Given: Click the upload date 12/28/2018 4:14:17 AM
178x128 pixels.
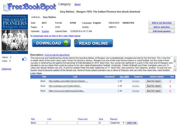Looking at the screenshot, I should (81, 31).
